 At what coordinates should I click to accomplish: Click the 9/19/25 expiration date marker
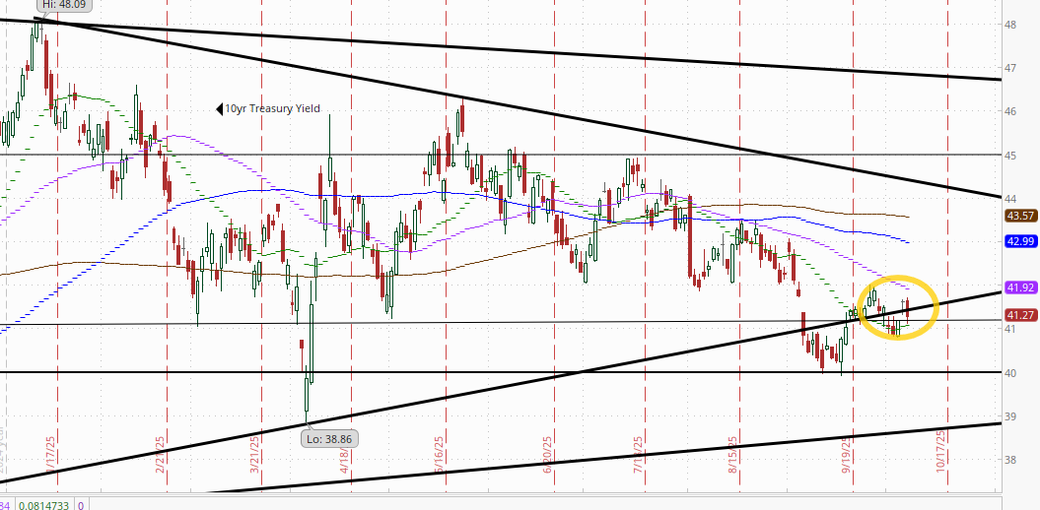846,453
